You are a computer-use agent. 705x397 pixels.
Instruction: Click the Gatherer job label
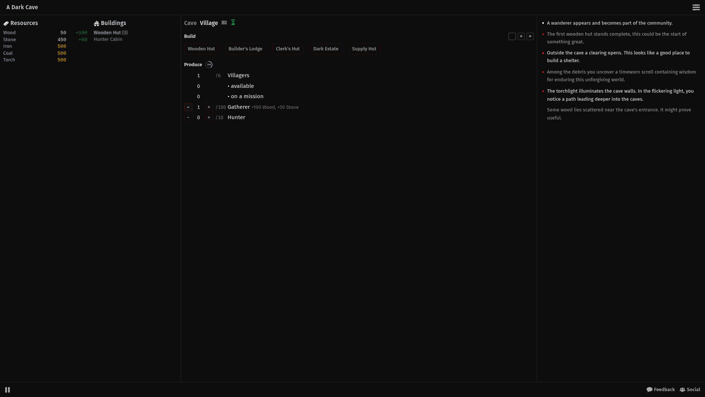point(239,107)
